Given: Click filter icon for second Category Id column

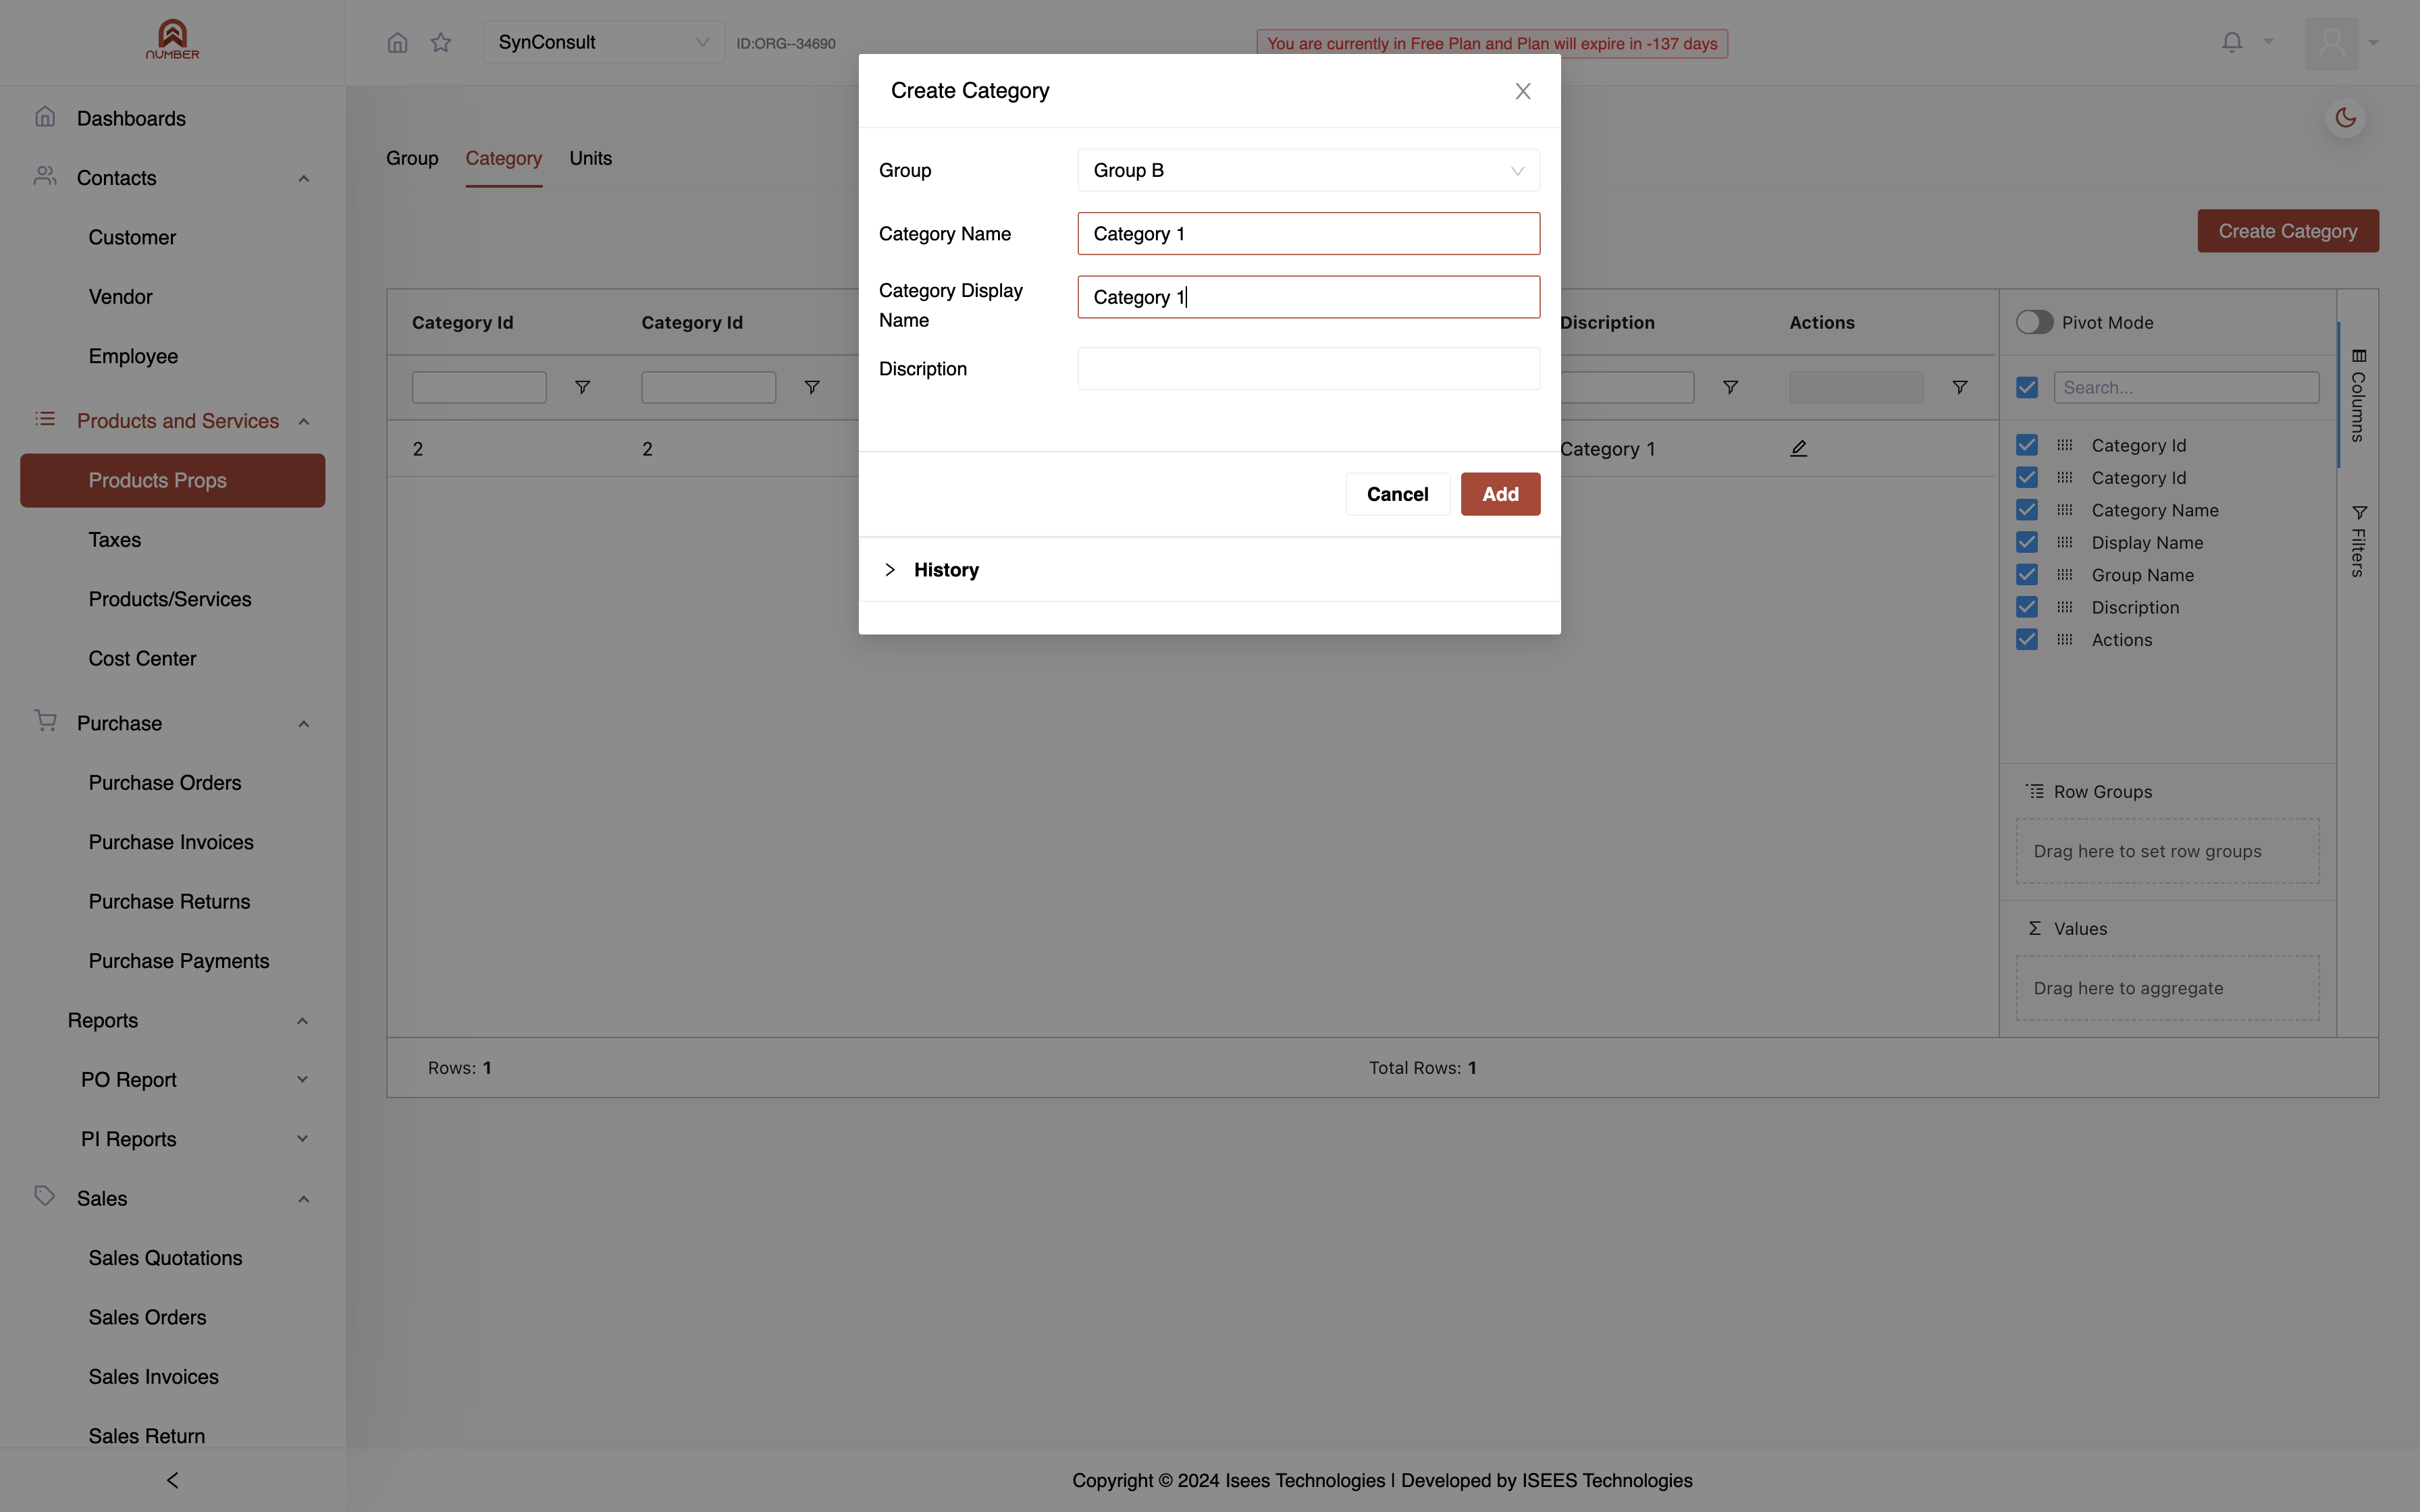Looking at the screenshot, I should click(812, 387).
